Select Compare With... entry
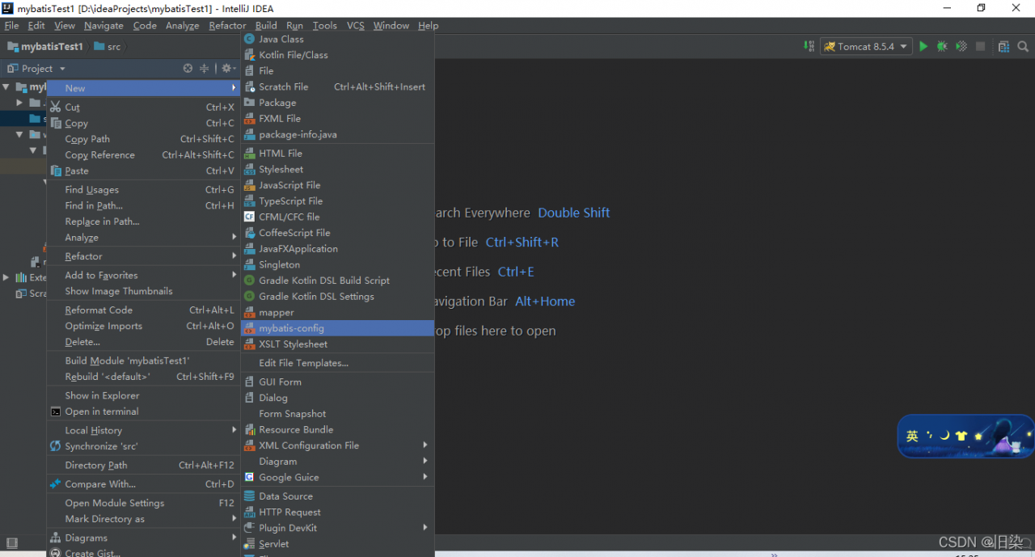This screenshot has width=1035, height=557. click(143, 484)
